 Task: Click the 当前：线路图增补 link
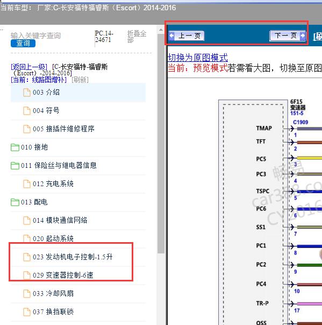pos(39,80)
